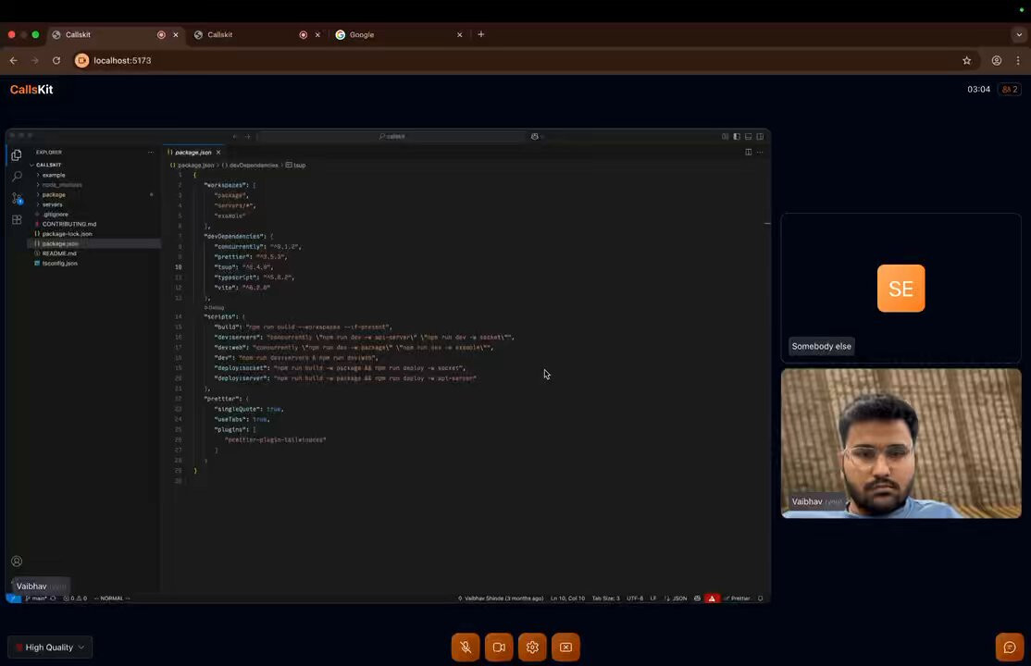This screenshot has width=1031, height=666.
Task: Select the Somebody else participant tile
Action: coord(901,288)
